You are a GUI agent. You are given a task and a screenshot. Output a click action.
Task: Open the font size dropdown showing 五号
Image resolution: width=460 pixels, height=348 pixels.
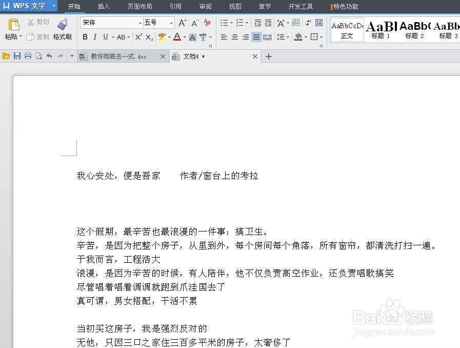(x=170, y=23)
